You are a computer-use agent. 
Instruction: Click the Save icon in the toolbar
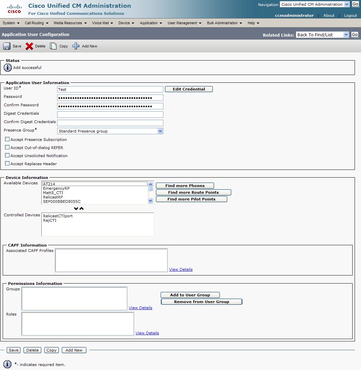point(7,46)
